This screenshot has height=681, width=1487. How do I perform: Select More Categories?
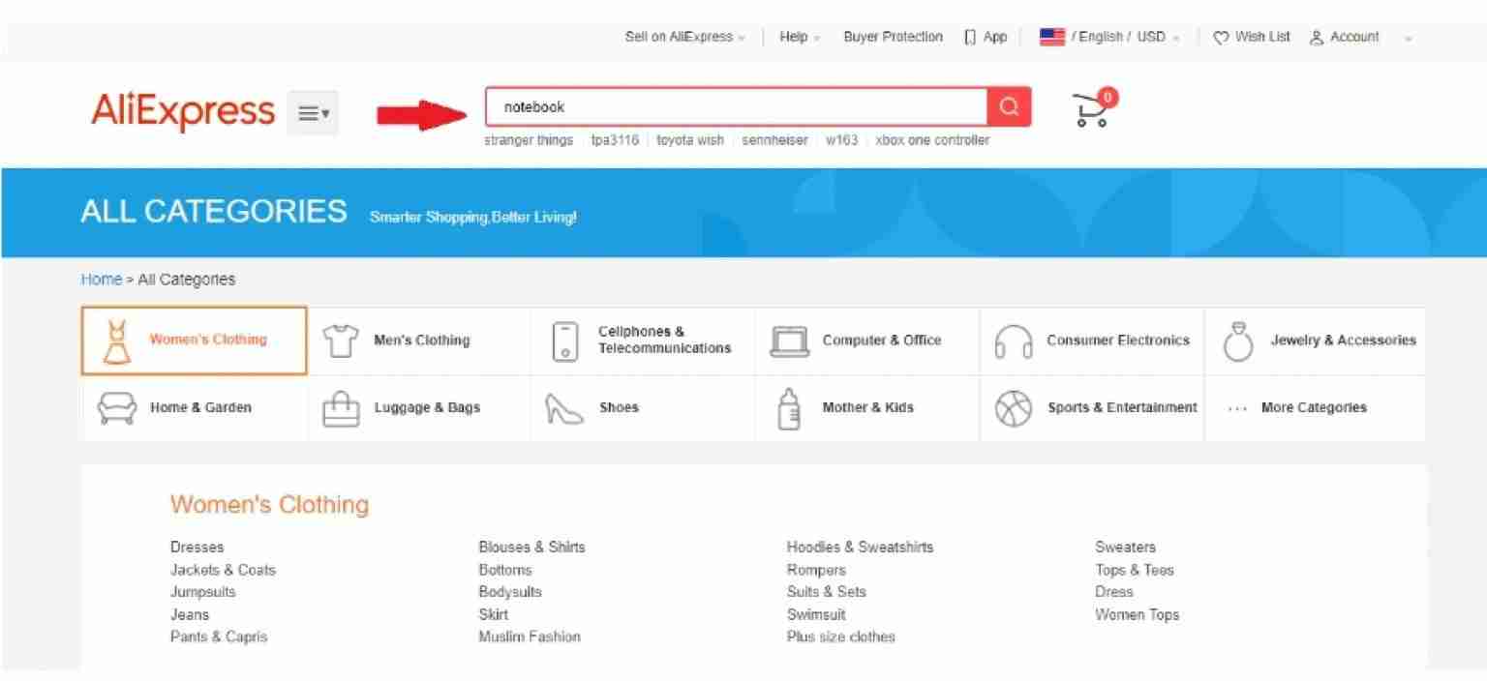(1313, 407)
